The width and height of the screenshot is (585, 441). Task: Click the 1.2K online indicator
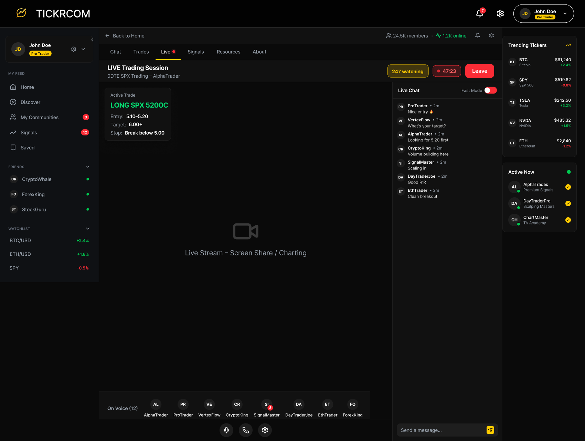[x=451, y=36]
